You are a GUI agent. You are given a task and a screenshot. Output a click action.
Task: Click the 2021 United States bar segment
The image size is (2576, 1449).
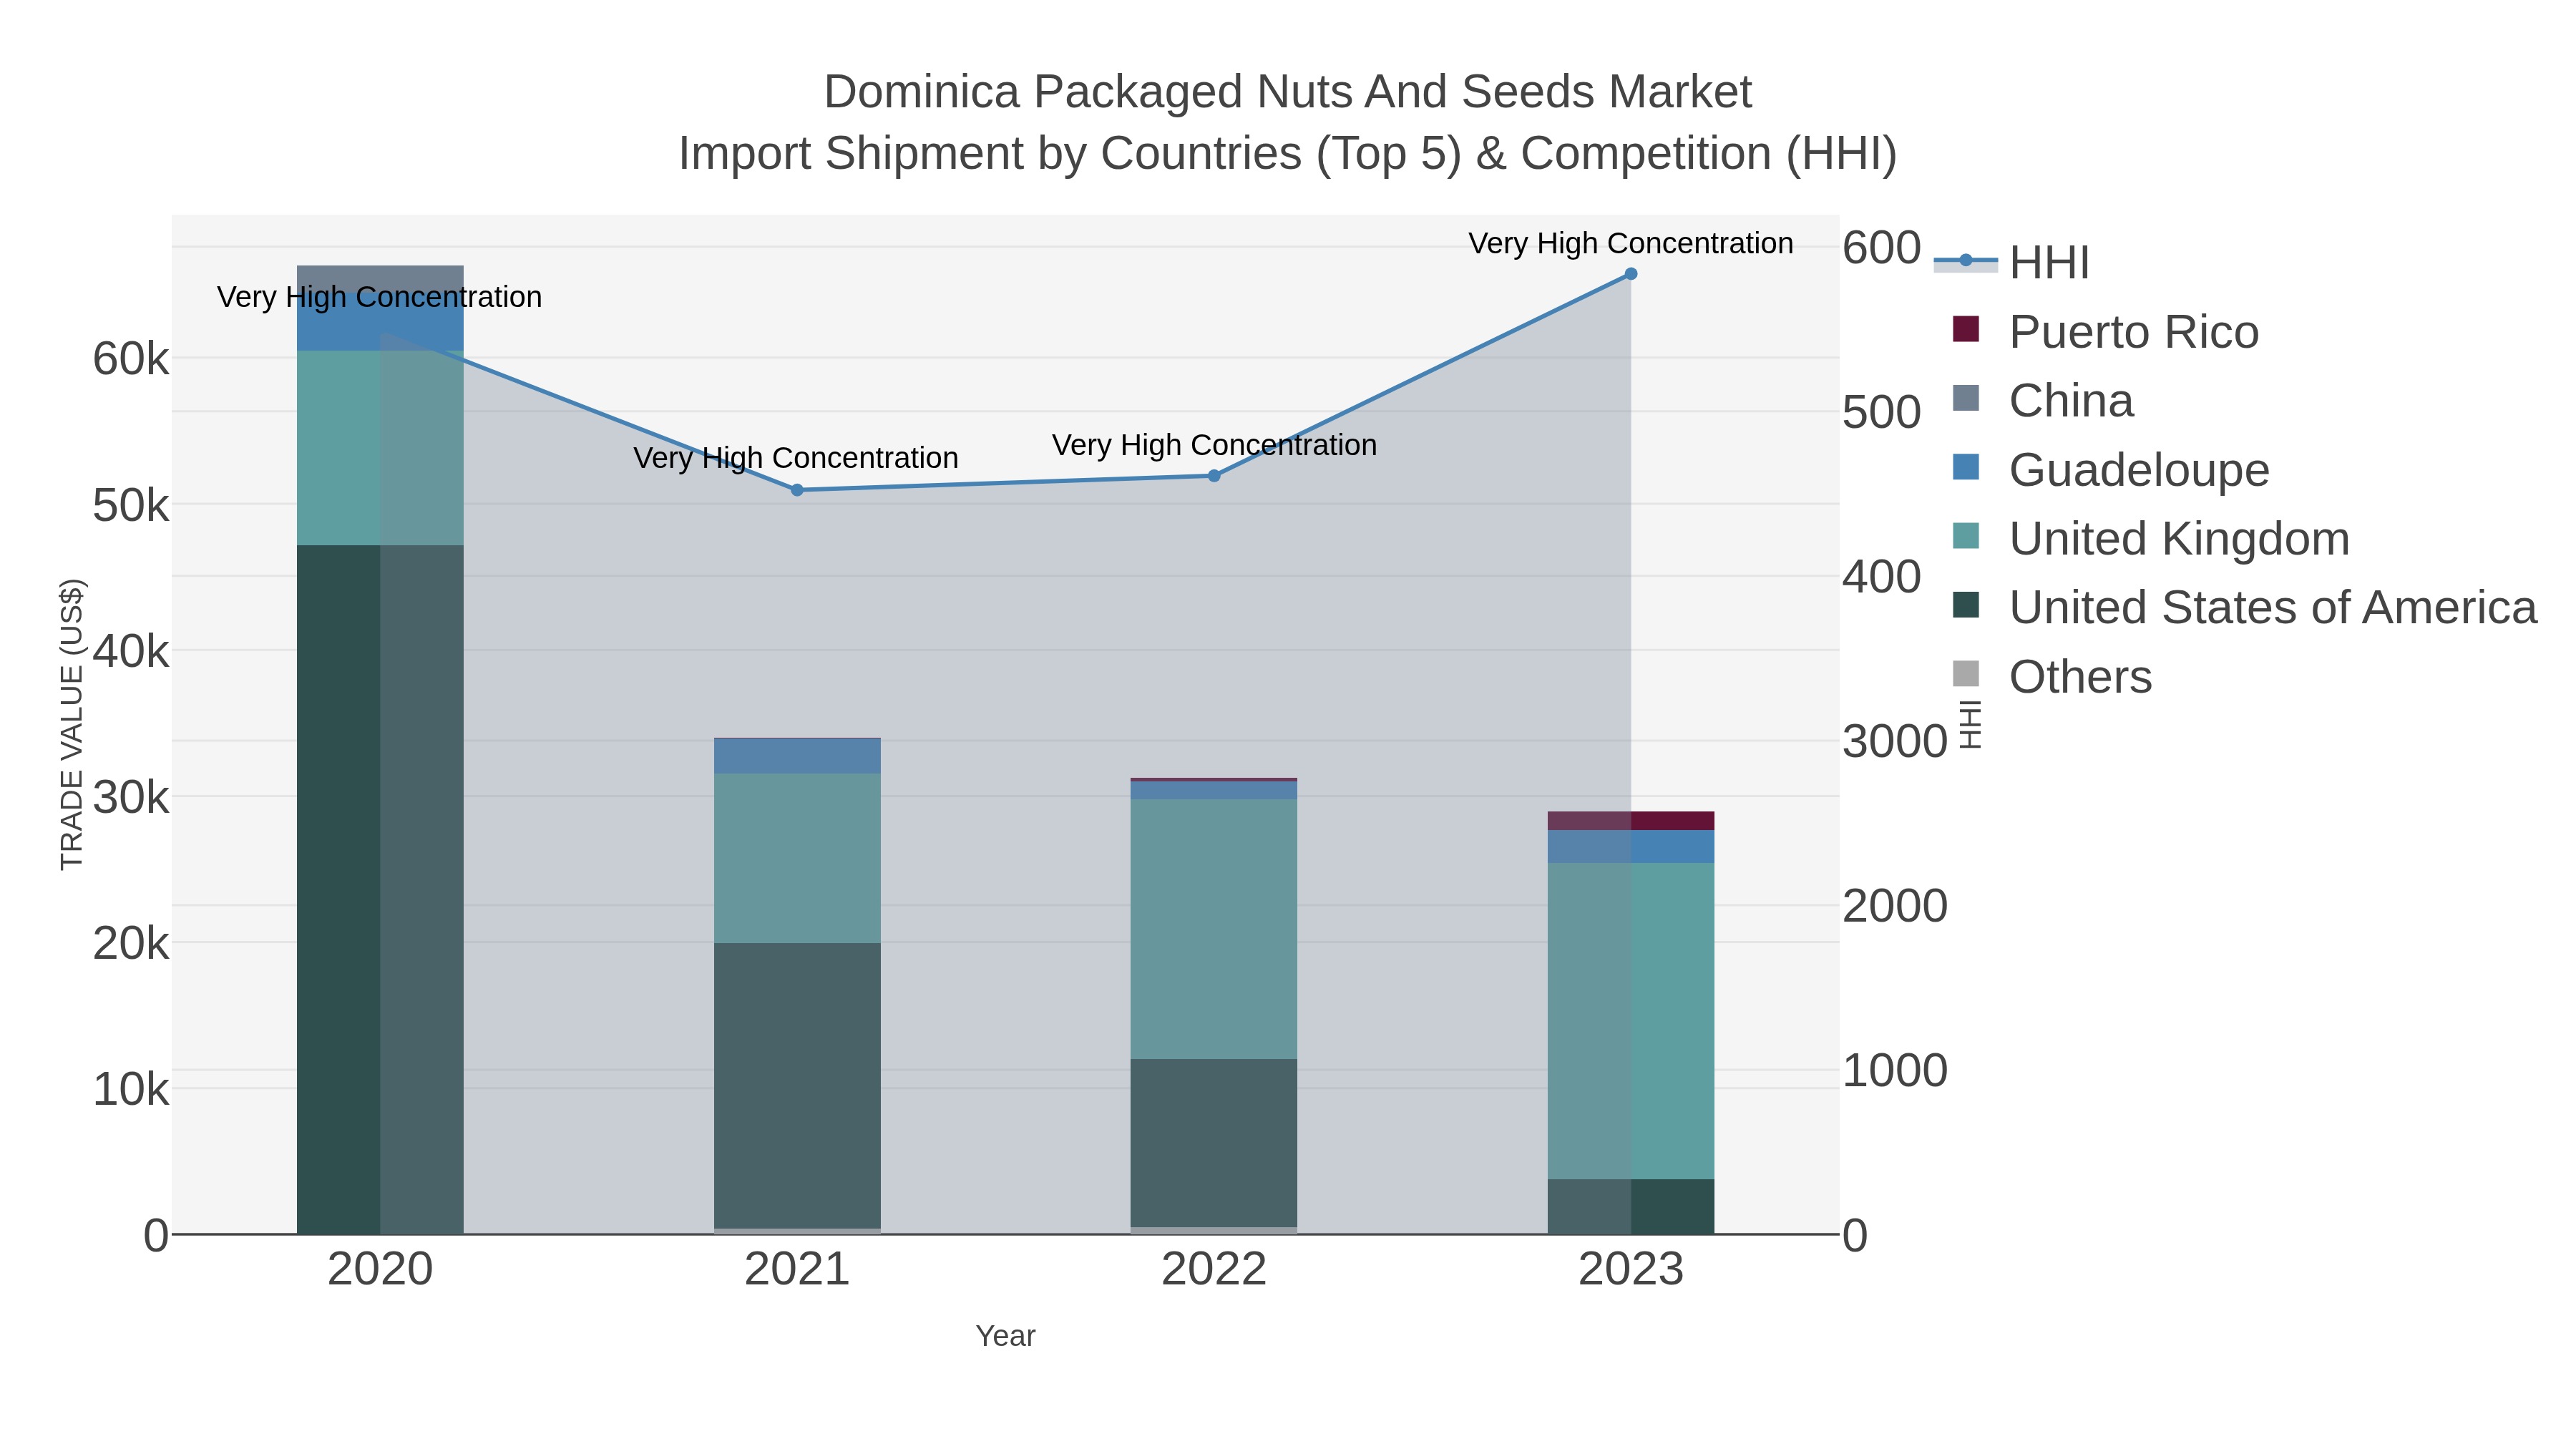point(797,1085)
